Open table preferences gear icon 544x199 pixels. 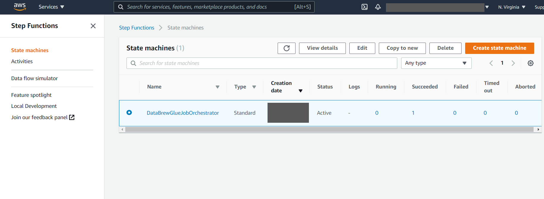coord(531,63)
